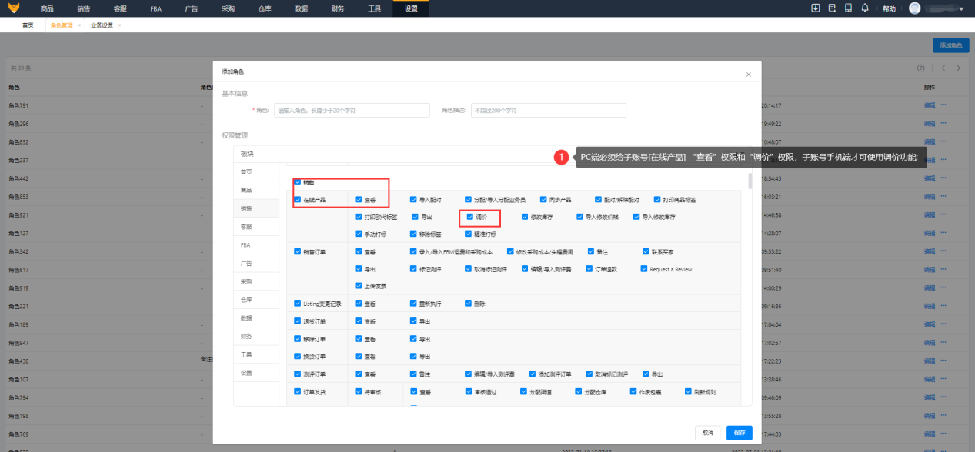Click 编辑 link for row 角色237
This screenshot has height=452, width=975.
(929, 160)
